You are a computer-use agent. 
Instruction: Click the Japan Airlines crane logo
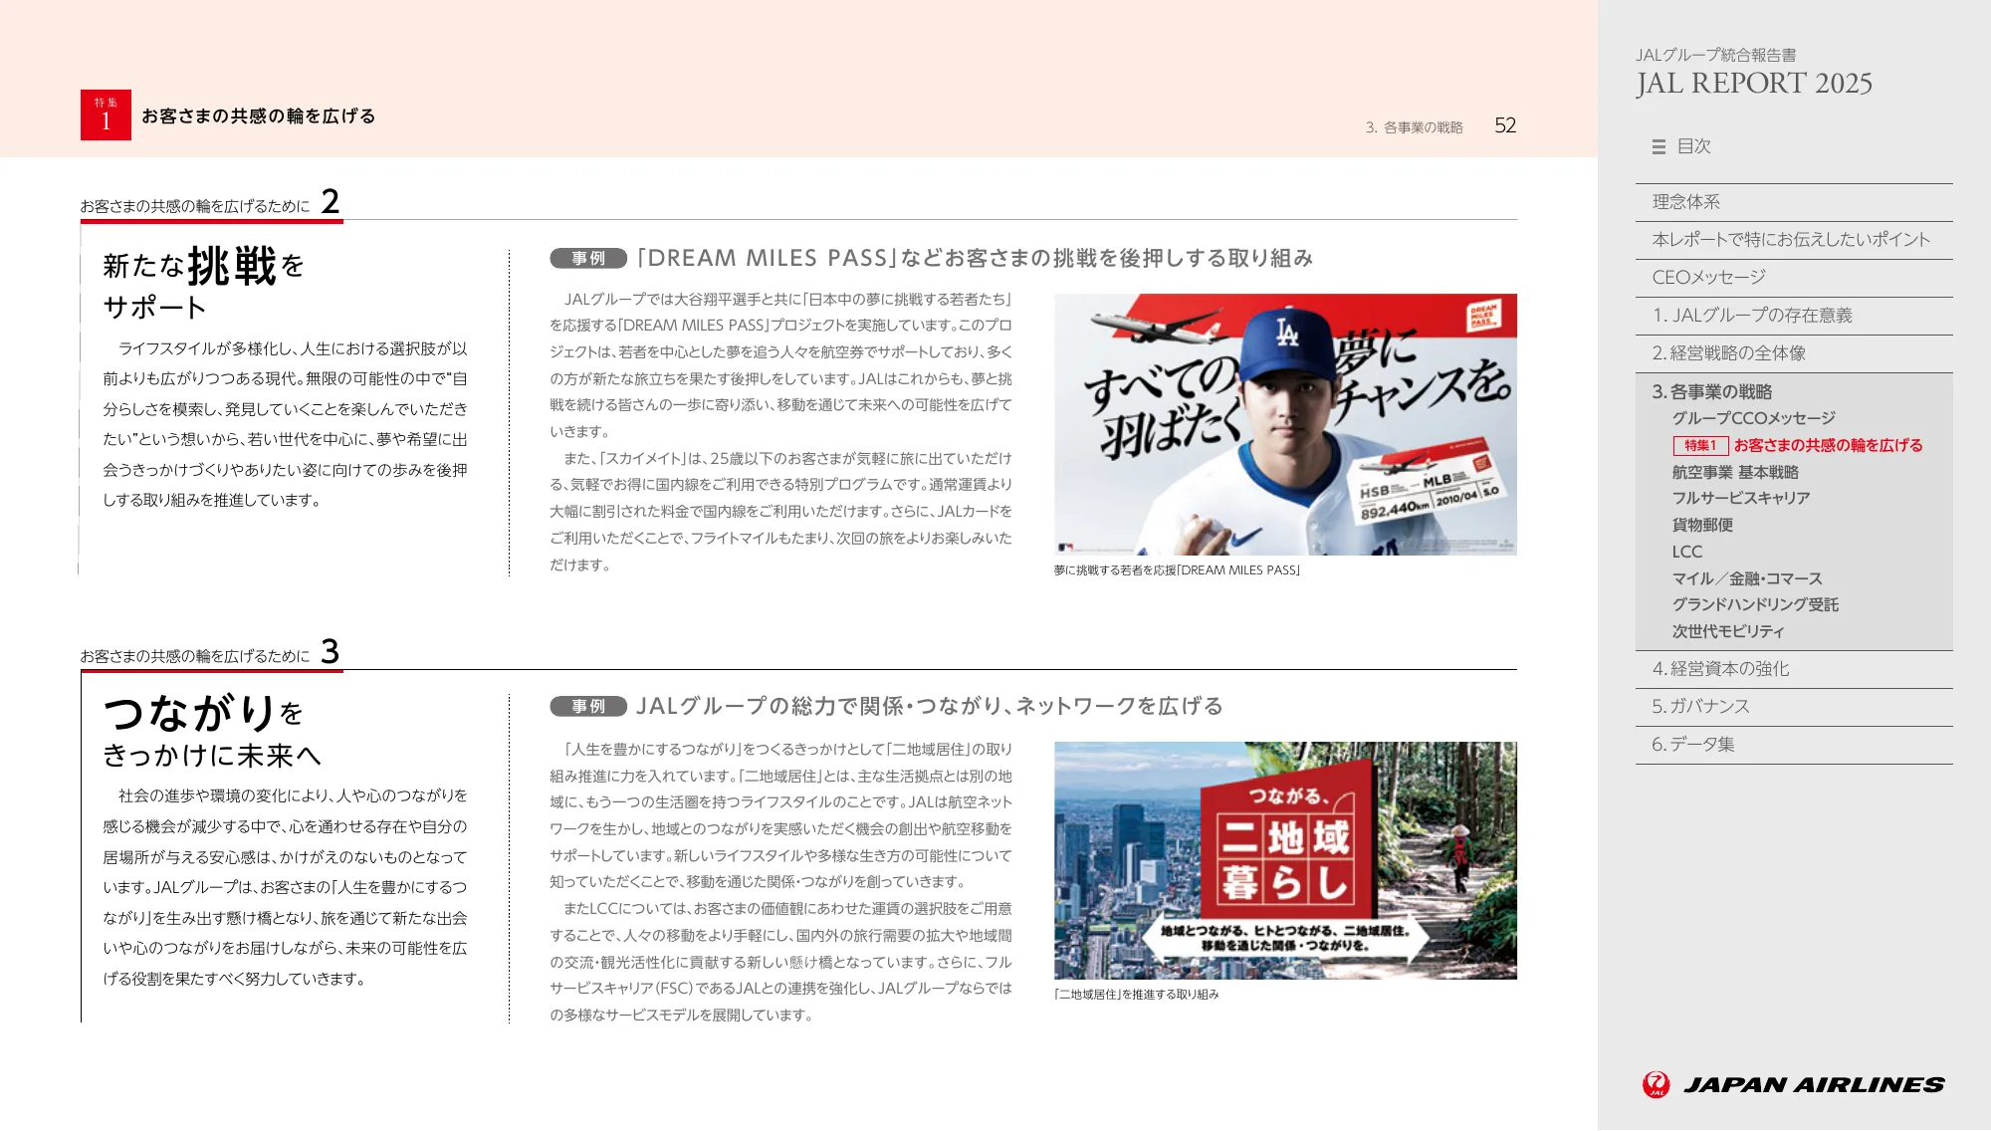[x=1656, y=1084]
